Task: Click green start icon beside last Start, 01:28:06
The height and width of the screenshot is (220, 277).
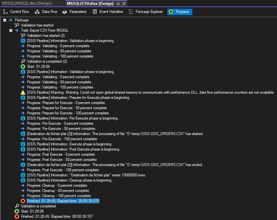Action: tap(17, 211)
